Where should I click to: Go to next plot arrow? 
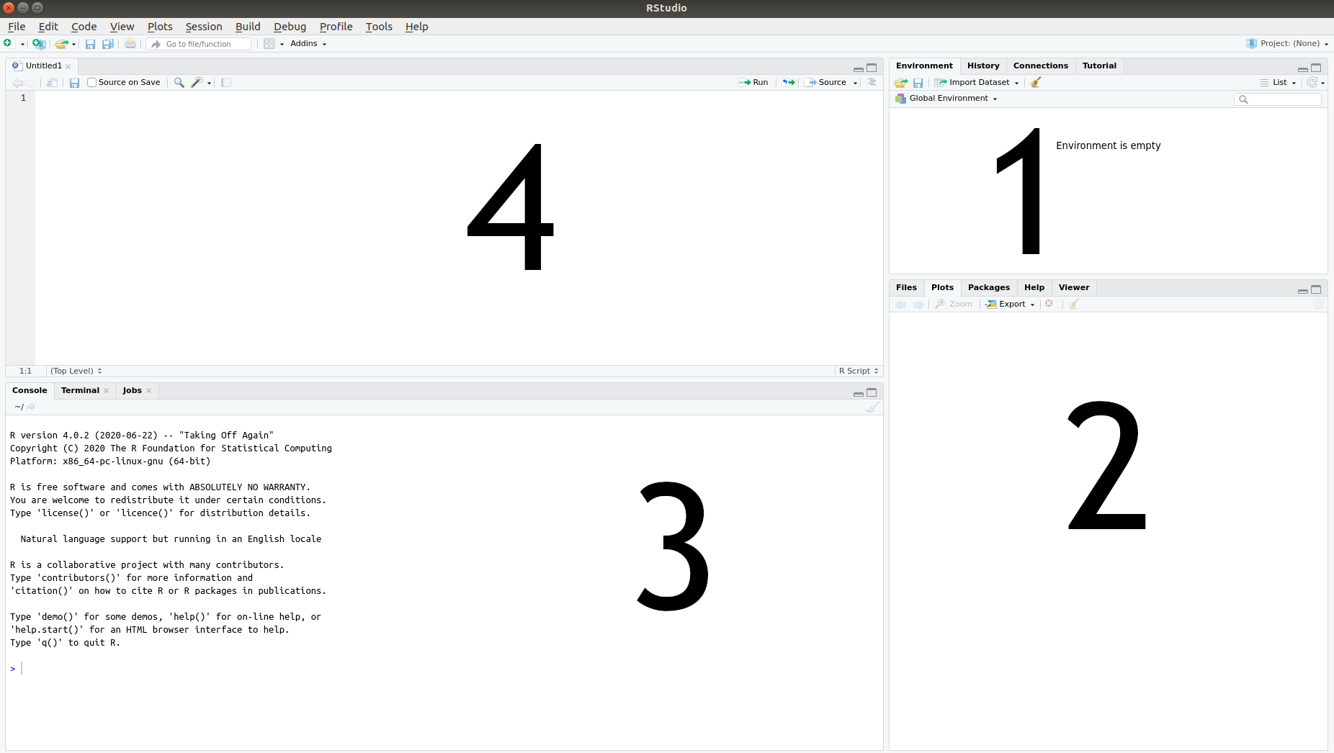pos(918,305)
